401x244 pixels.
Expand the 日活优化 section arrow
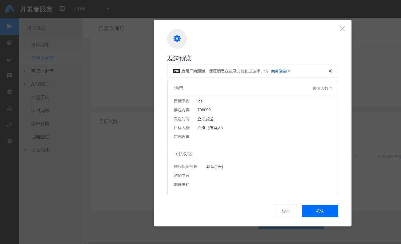[x=25, y=150]
